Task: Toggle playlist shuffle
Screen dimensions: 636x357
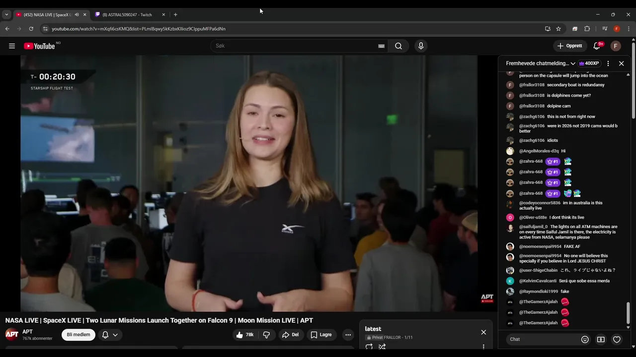Action: (382, 347)
